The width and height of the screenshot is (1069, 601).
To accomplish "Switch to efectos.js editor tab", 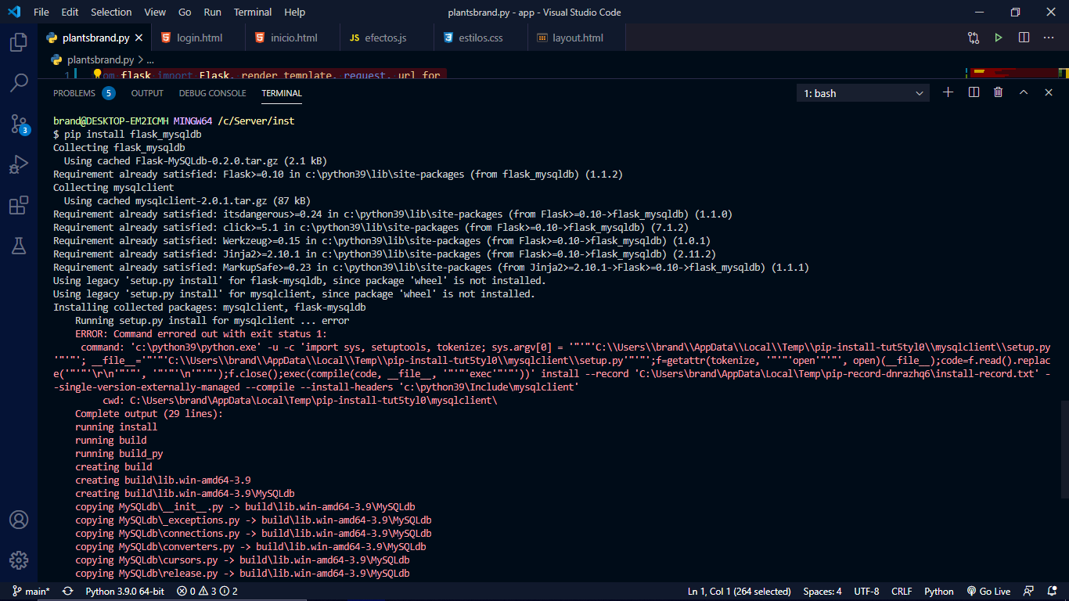I will (x=387, y=38).
